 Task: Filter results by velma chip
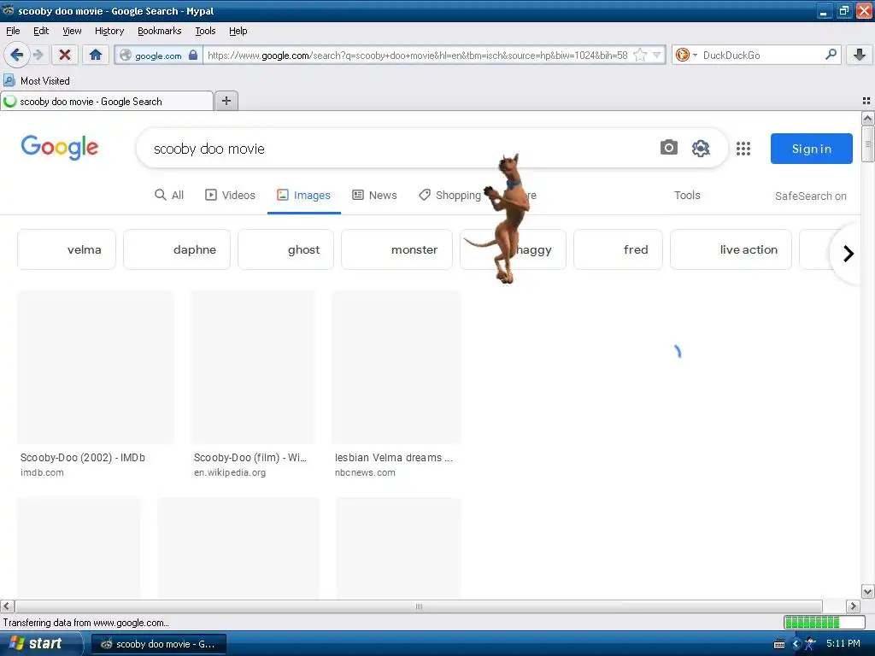[67, 249]
